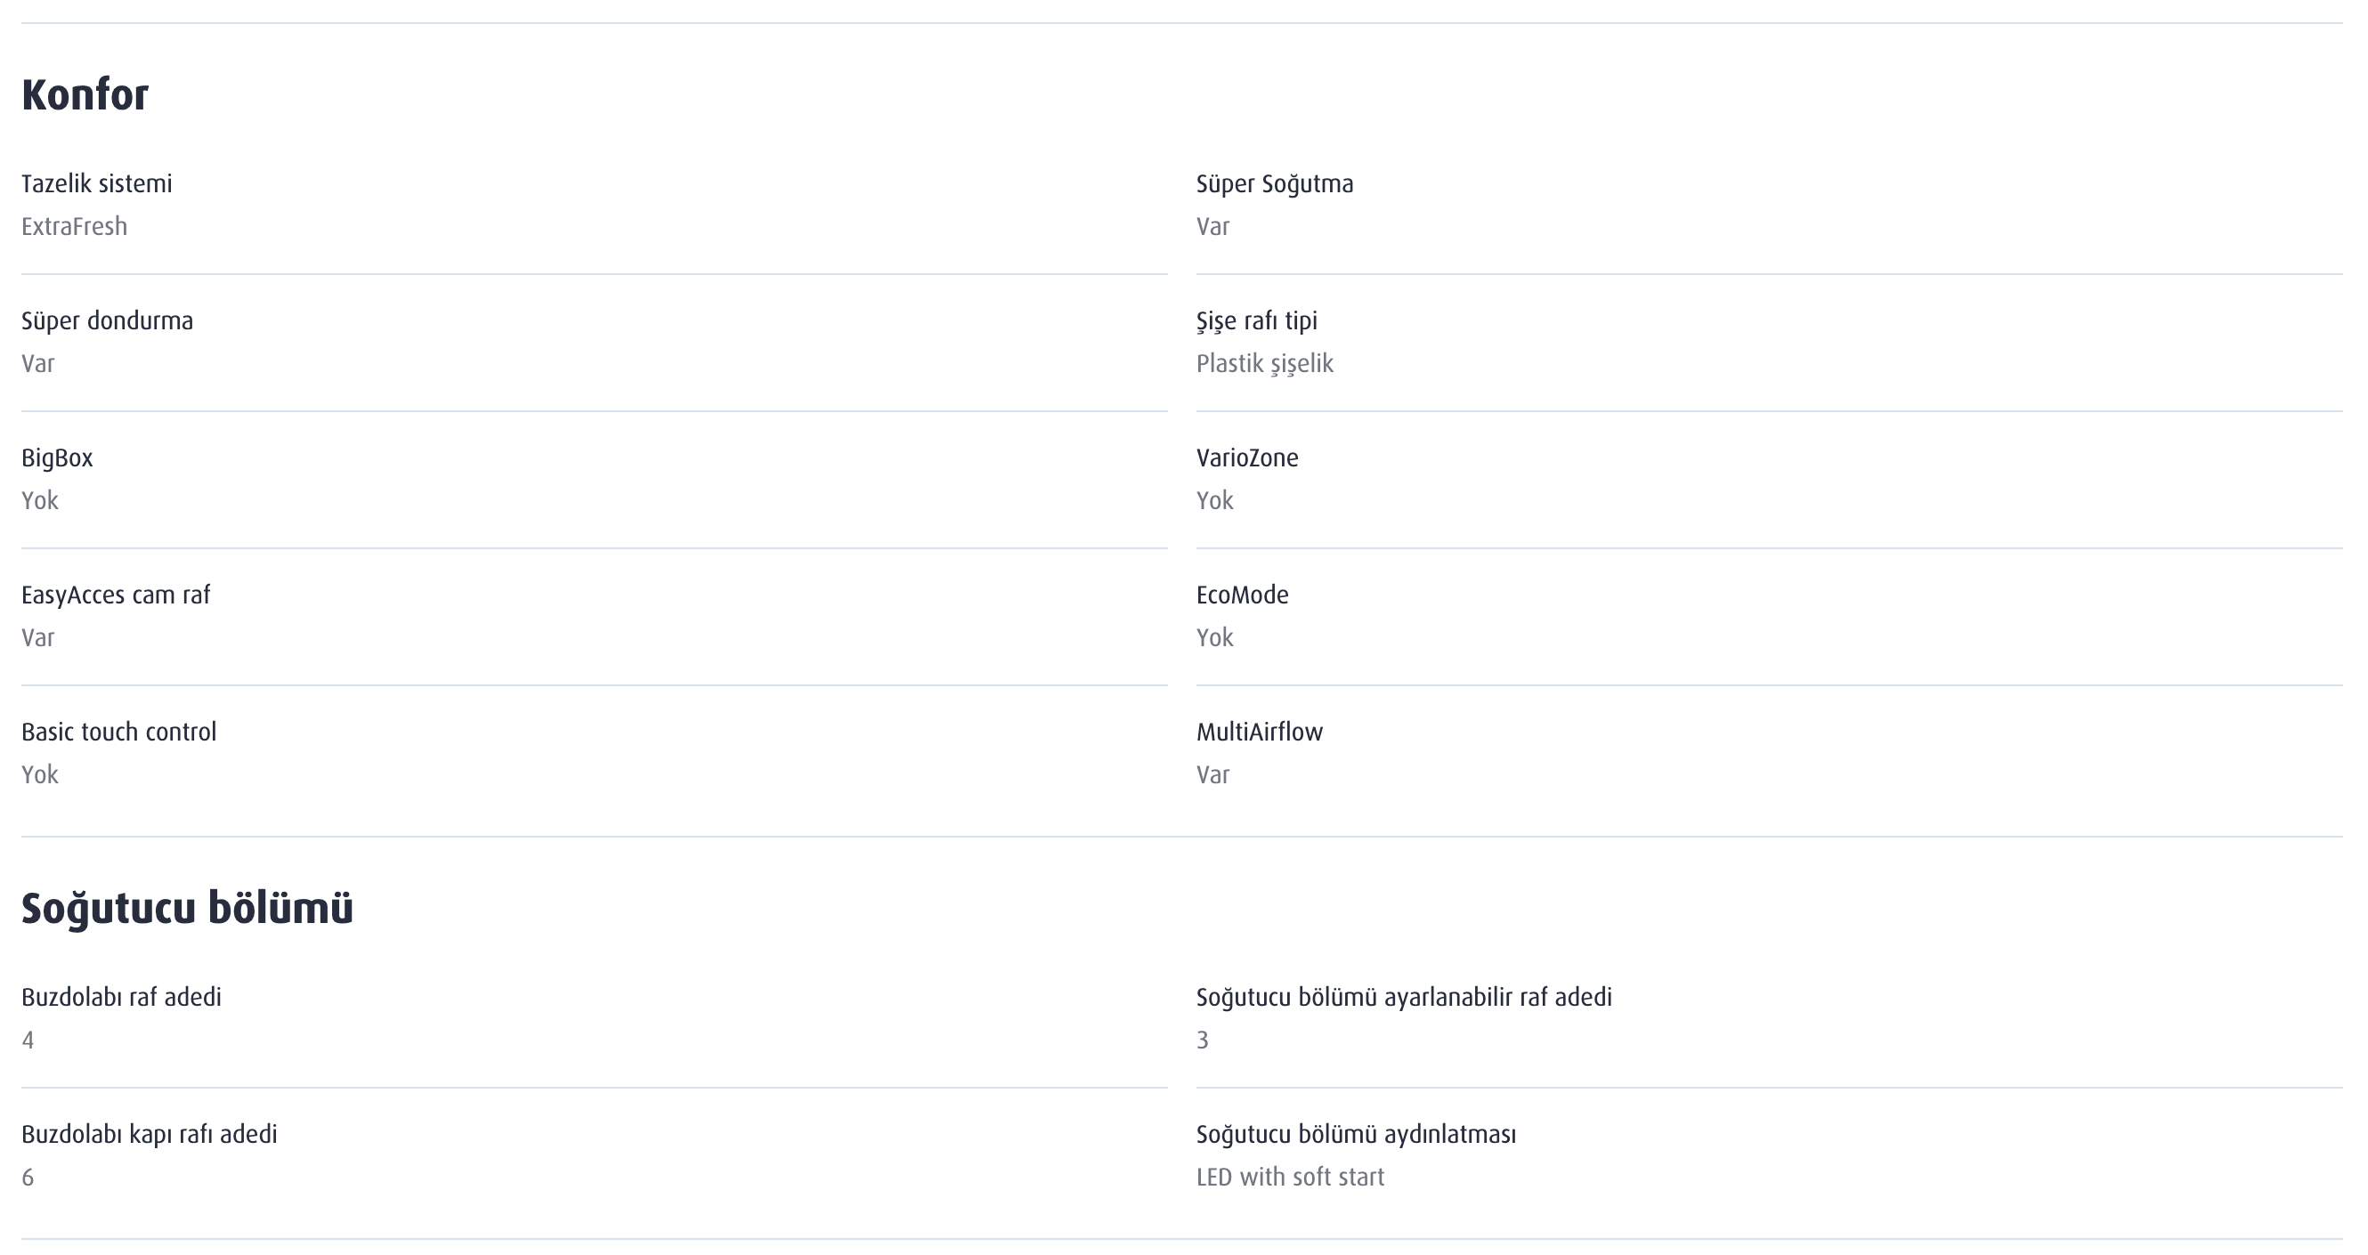Click the MultiAirflow spec label
Viewport: 2368px width, 1255px height.
pyautogui.click(x=1260, y=732)
